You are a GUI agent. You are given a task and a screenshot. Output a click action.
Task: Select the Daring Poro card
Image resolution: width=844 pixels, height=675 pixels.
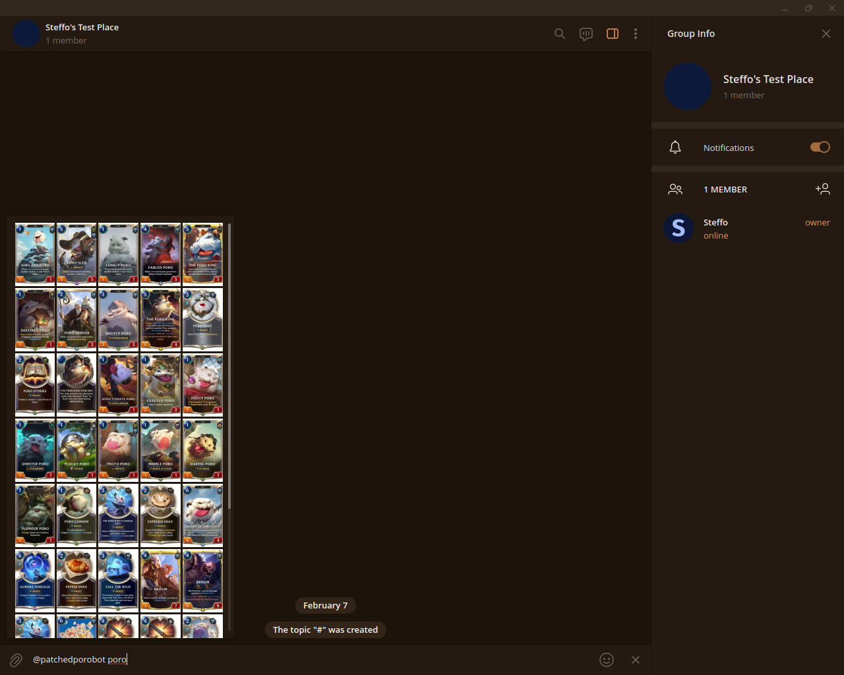tap(202, 450)
